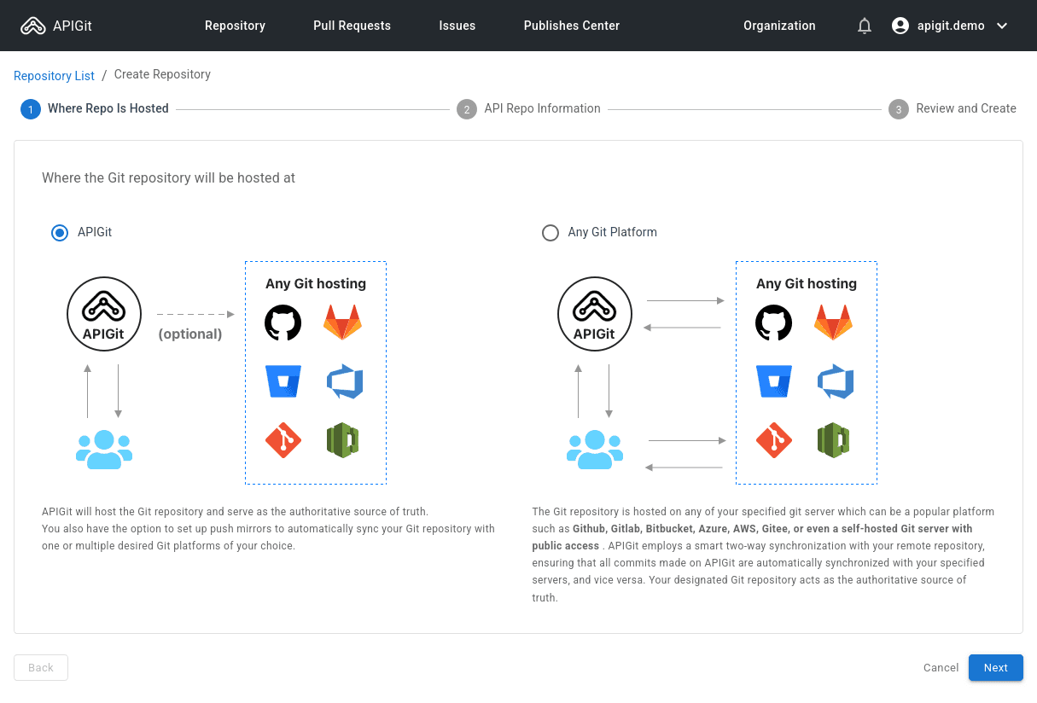
Task: Open the Pull Requests menu
Action: pyautogui.click(x=352, y=26)
